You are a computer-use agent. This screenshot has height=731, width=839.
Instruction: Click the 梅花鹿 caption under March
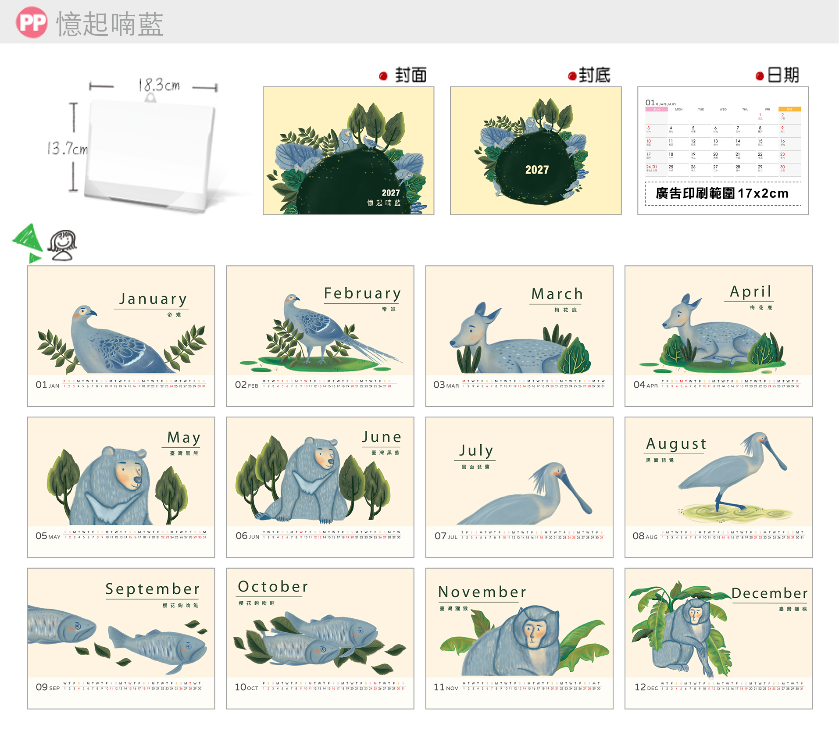(x=566, y=310)
